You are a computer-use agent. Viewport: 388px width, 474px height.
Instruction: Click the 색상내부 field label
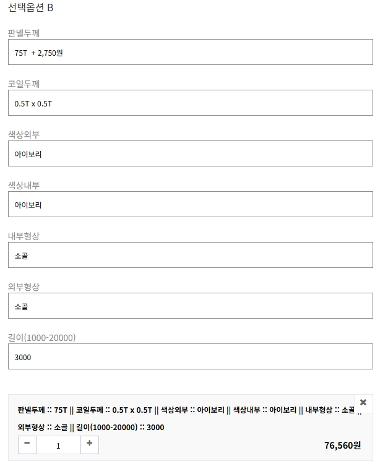click(x=24, y=185)
